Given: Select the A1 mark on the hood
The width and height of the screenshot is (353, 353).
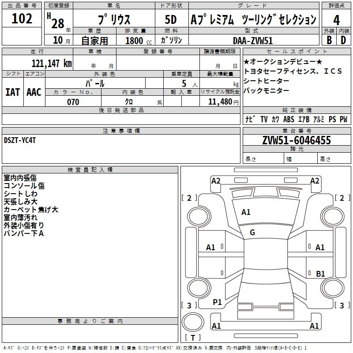Looking at the screenshot, I should [246, 212].
